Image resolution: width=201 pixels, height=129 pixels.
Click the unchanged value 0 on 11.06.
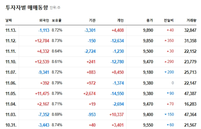coord(173,83)
